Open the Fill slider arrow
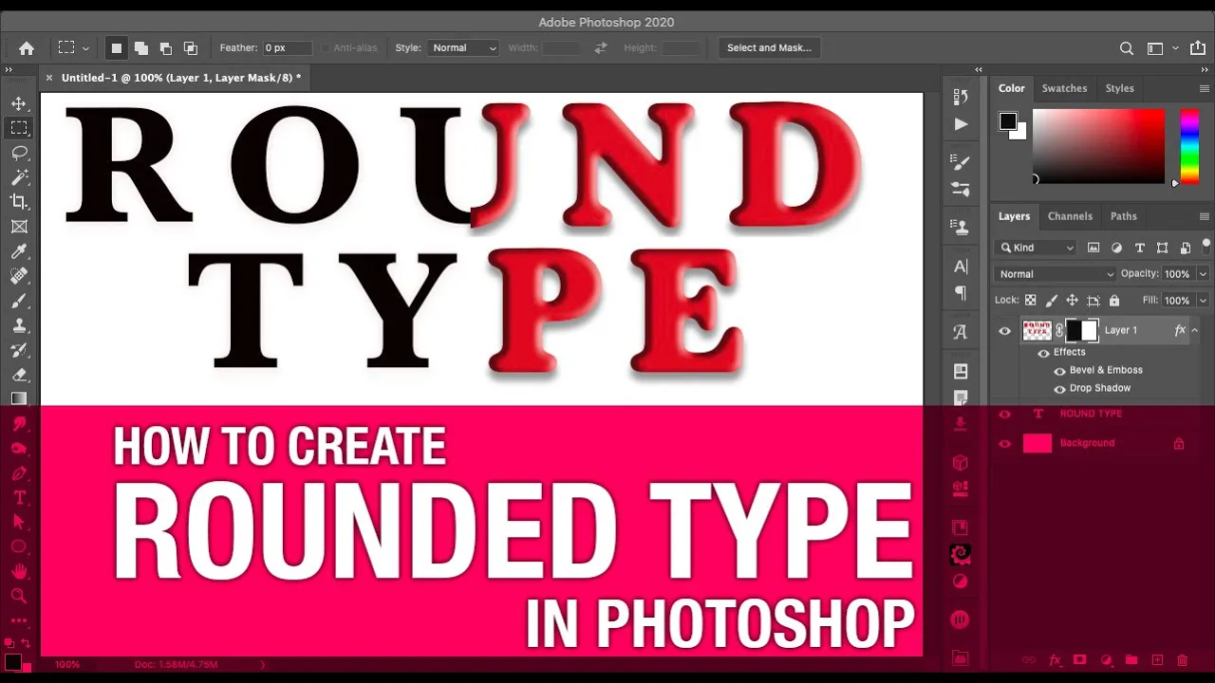Viewport: 1215px width, 683px height. (x=1203, y=300)
